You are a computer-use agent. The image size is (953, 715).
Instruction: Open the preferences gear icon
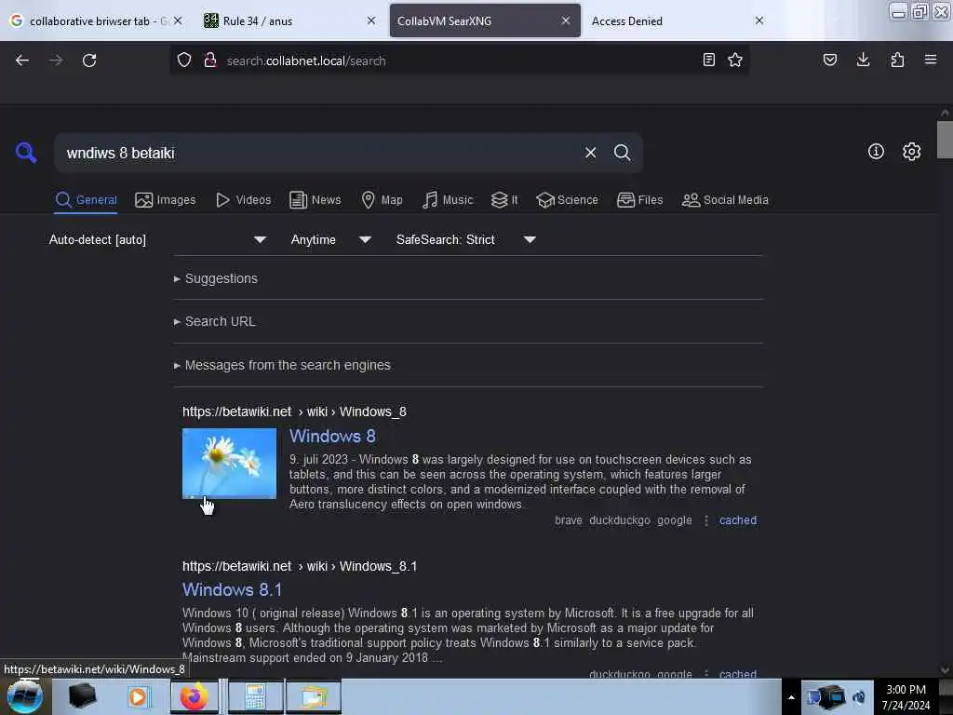pyautogui.click(x=912, y=152)
